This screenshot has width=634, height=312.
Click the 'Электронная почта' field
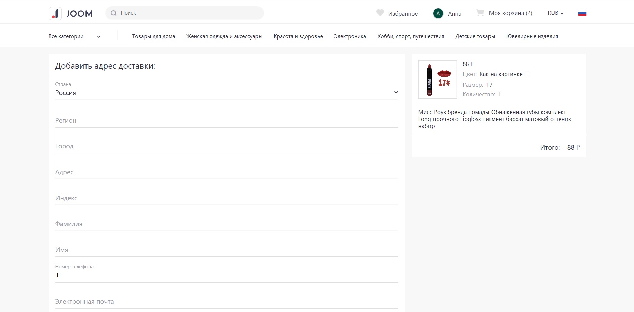point(226,302)
